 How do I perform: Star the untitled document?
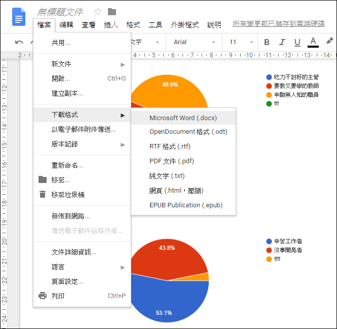(x=98, y=12)
